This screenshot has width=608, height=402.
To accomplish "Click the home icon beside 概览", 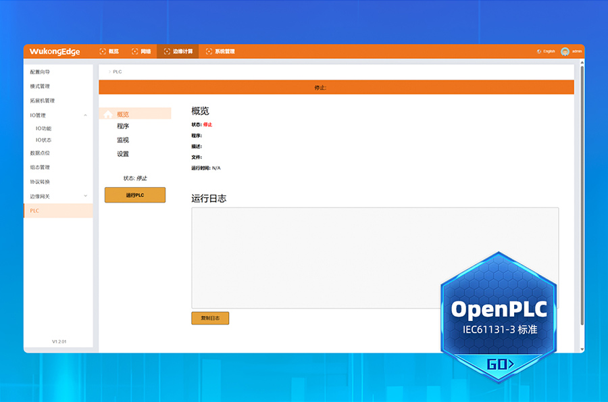I will [x=108, y=114].
